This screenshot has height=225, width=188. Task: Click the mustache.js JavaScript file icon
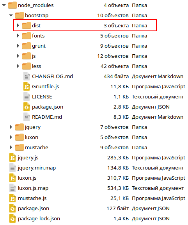pyautogui.click(x=12, y=198)
